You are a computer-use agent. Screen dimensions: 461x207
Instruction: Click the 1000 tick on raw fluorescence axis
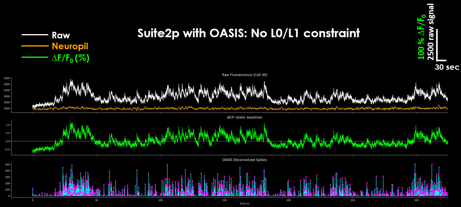point(7,108)
